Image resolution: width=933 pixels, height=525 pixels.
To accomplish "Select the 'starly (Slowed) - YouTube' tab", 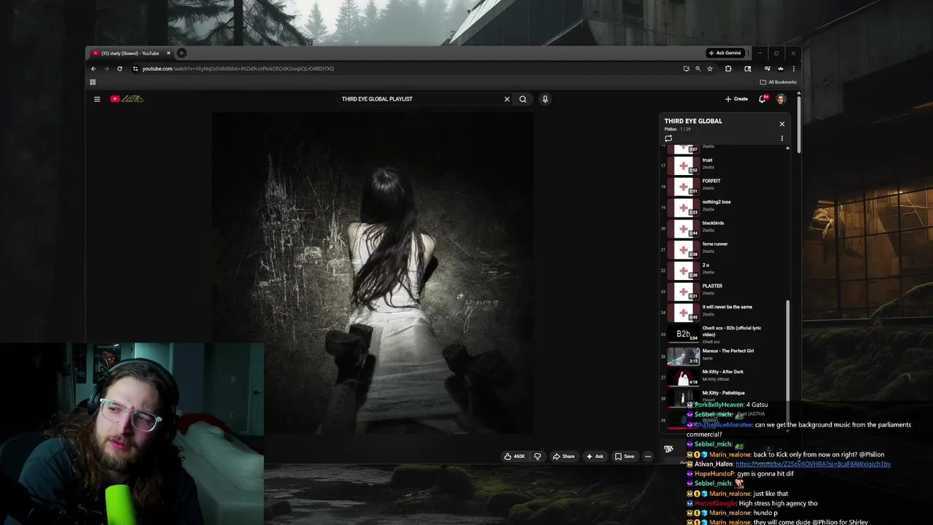I will (x=130, y=53).
